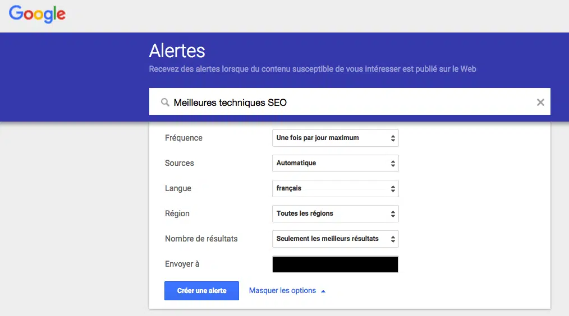Click the 'Masquer les options' link
The width and height of the screenshot is (569, 316).
282,291
